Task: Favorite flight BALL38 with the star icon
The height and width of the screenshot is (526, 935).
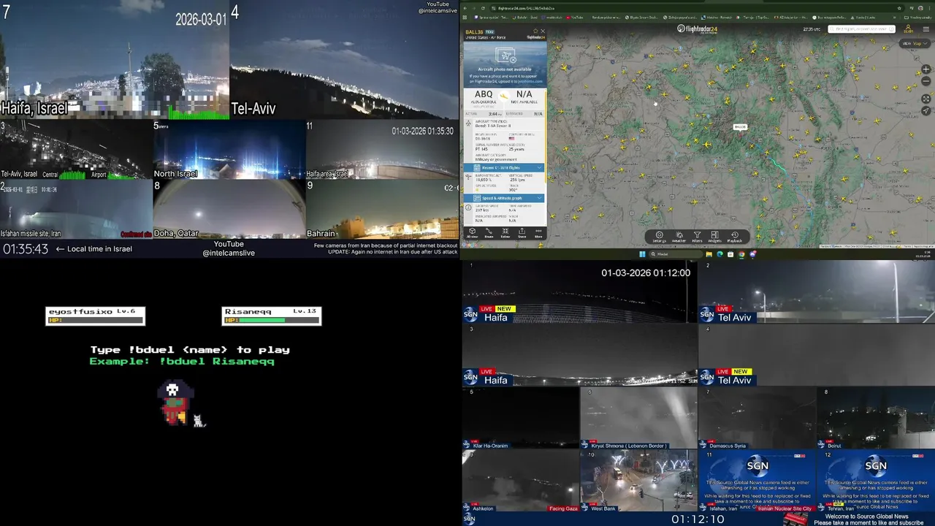Action: (x=535, y=31)
